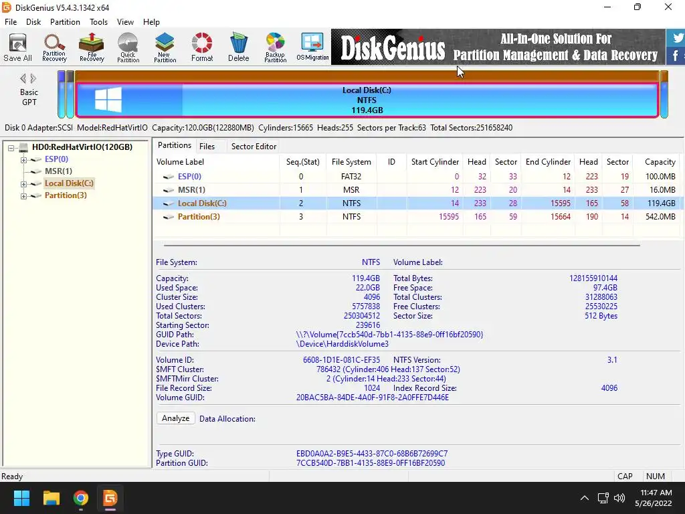The height and width of the screenshot is (514, 685).
Task: Open the File menu
Action: click(x=11, y=22)
